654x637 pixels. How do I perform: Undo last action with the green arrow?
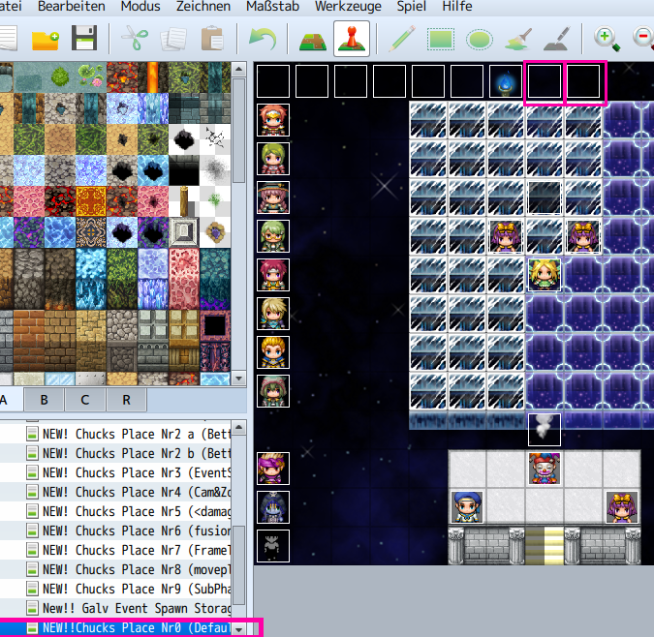[x=263, y=39]
